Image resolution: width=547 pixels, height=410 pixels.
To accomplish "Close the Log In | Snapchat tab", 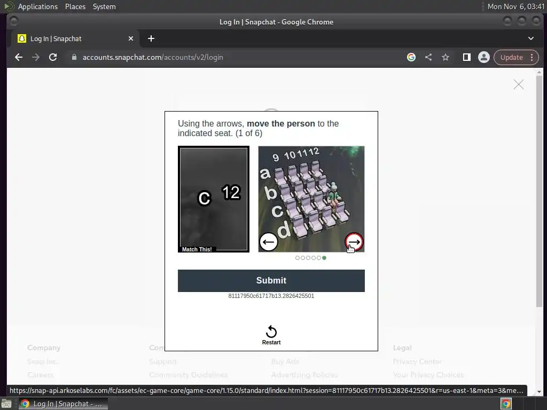I will (131, 38).
